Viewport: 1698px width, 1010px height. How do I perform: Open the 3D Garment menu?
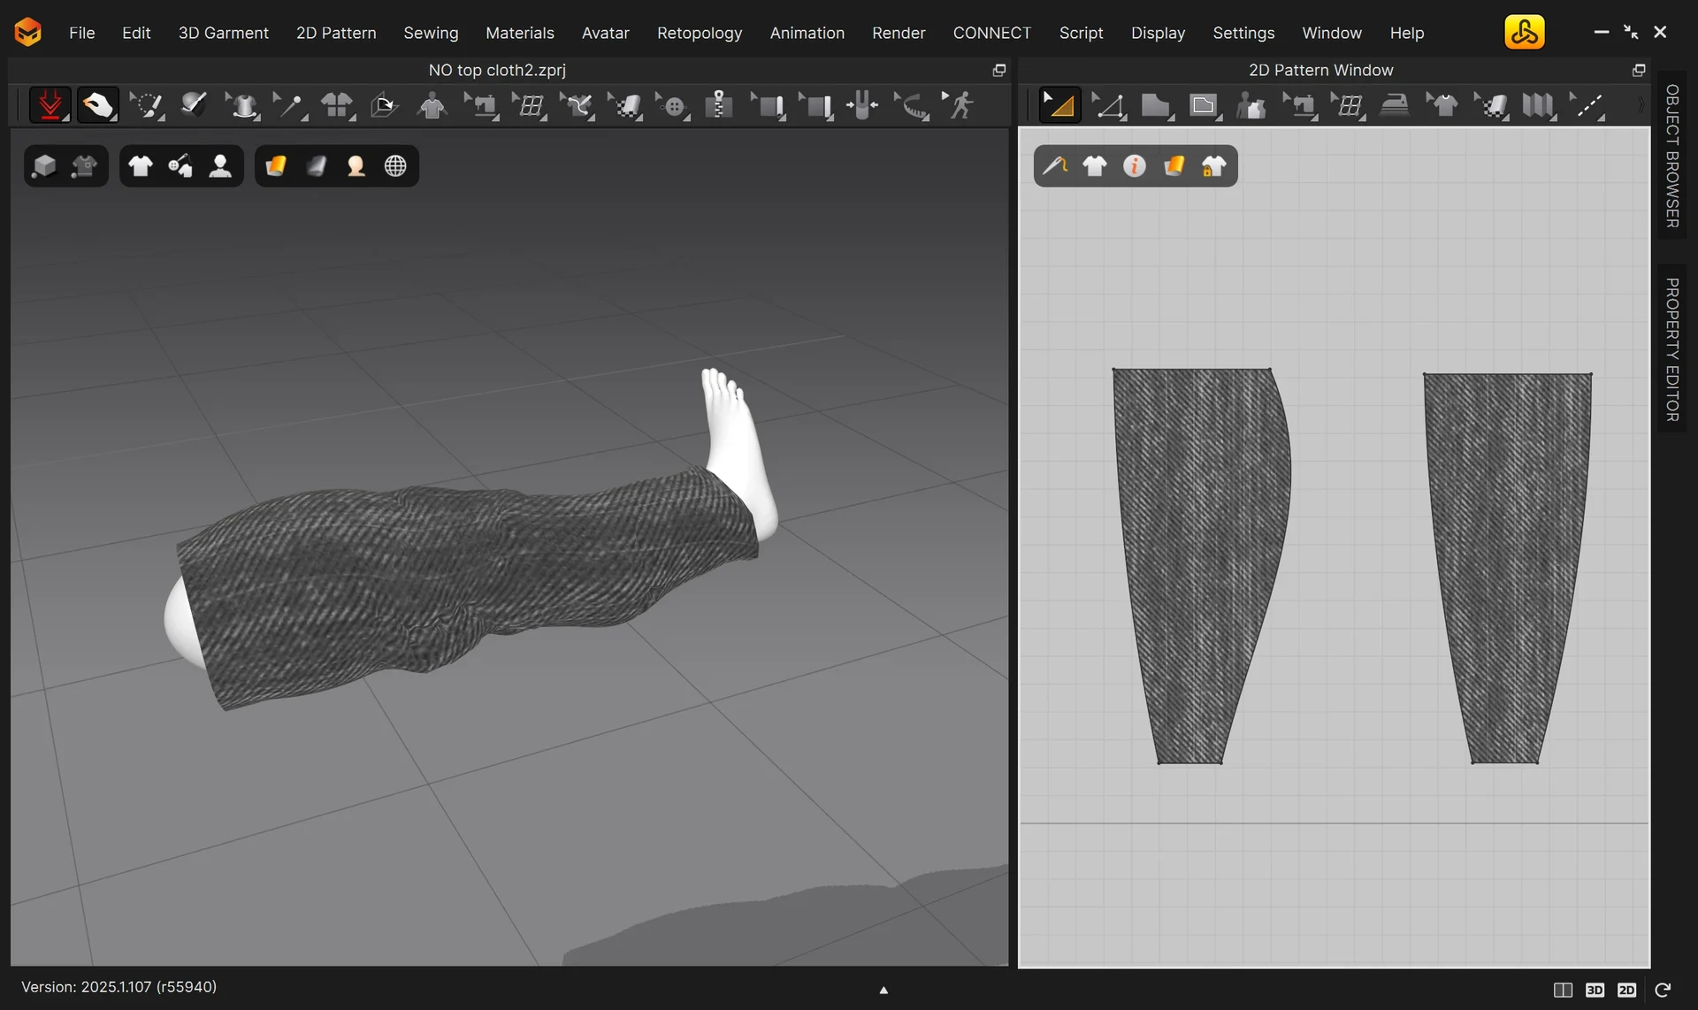coord(223,33)
